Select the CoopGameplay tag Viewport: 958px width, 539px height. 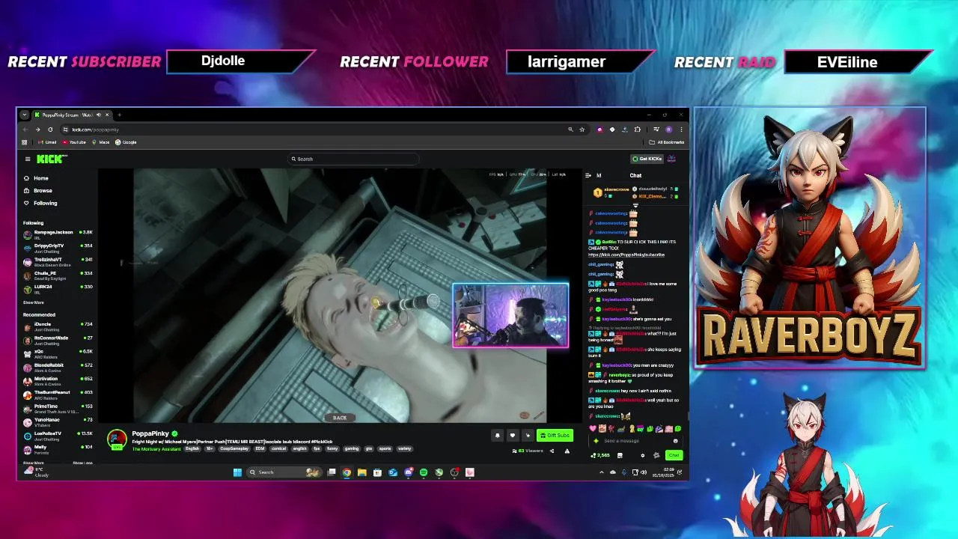(234, 448)
